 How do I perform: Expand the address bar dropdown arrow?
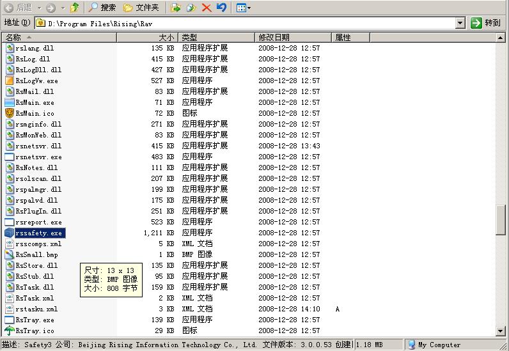coord(460,24)
